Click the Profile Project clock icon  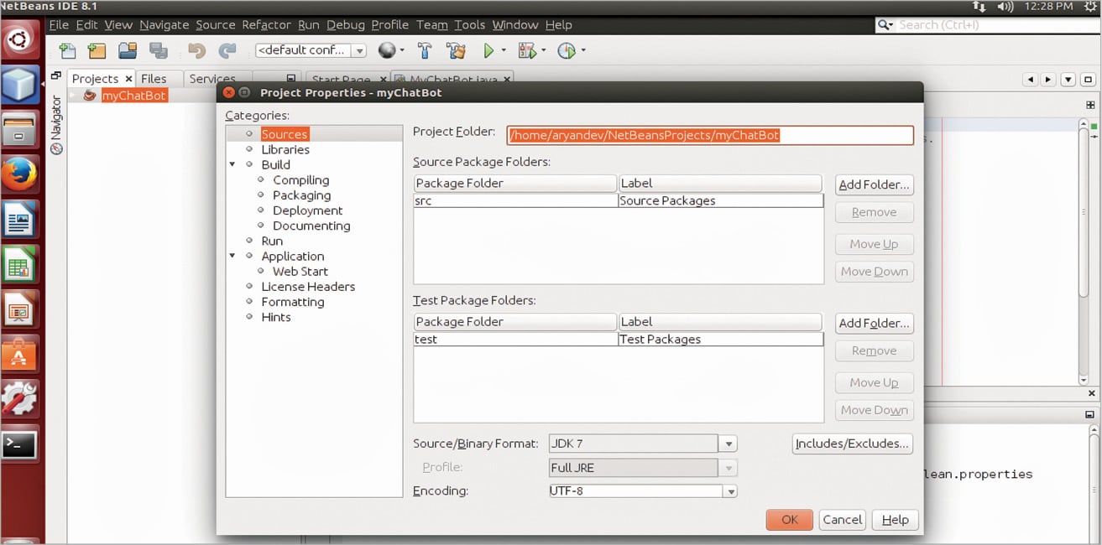click(x=567, y=51)
